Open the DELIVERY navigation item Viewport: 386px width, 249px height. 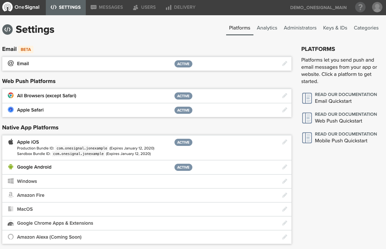pyautogui.click(x=181, y=7)
